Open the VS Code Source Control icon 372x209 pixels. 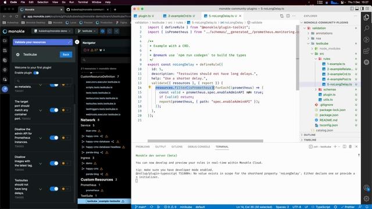coord(366,39)
